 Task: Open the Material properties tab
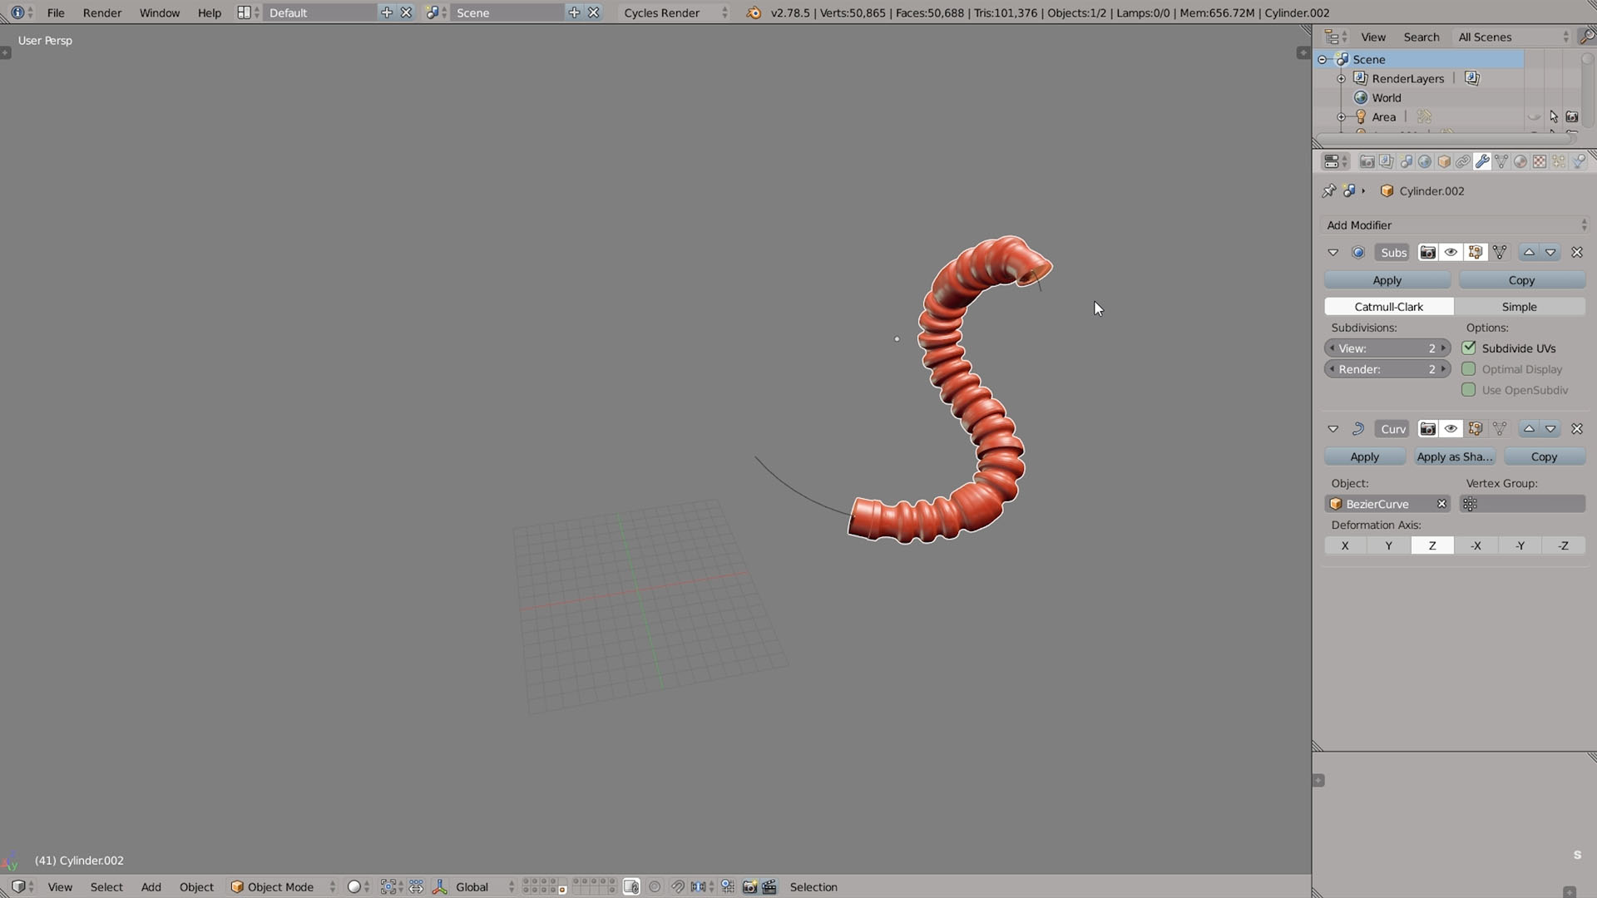1520,161
